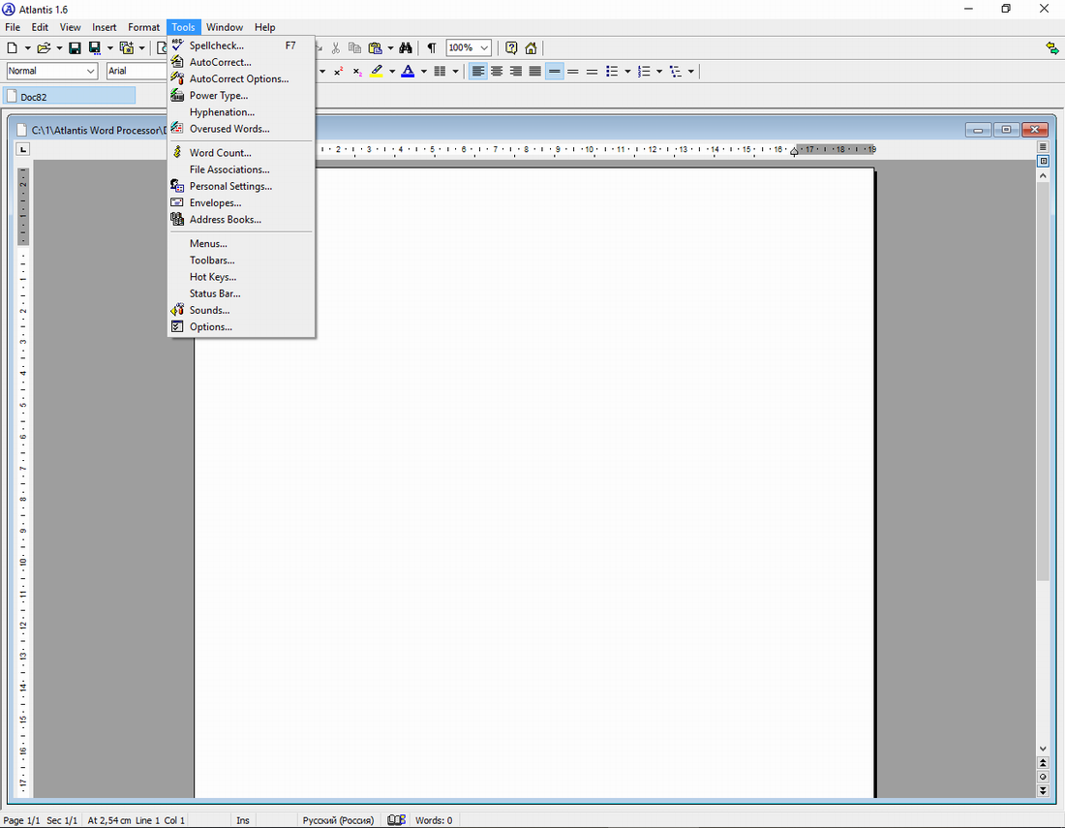
Task: Toggle Ins insert mode in the status bar
Action: 243,820
